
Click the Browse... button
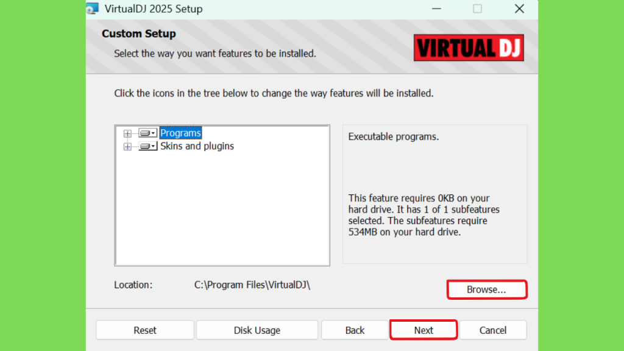[x=487, y=289]
